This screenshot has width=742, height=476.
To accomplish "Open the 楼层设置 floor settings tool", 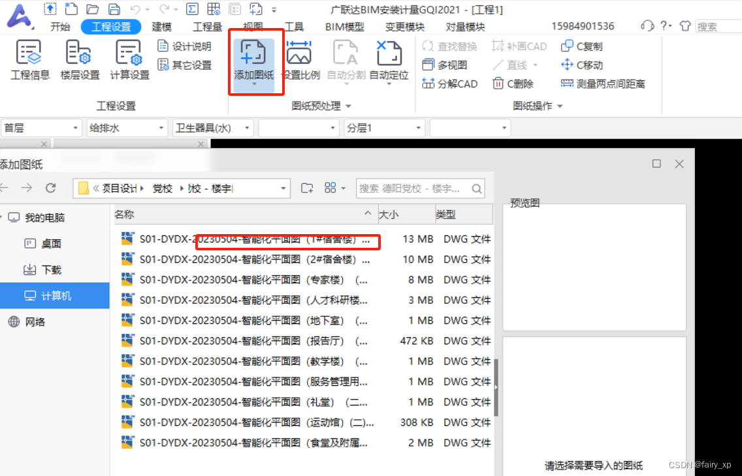I will point(80,60).
